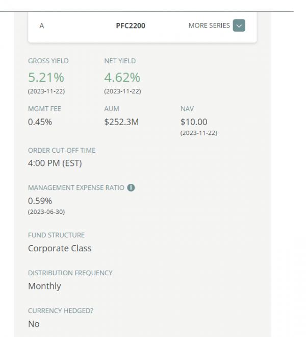Click the info icon beside Management Expense Ratio
Image resolution: width=306 pixels, height=337 pixels.
click(131, 188)
